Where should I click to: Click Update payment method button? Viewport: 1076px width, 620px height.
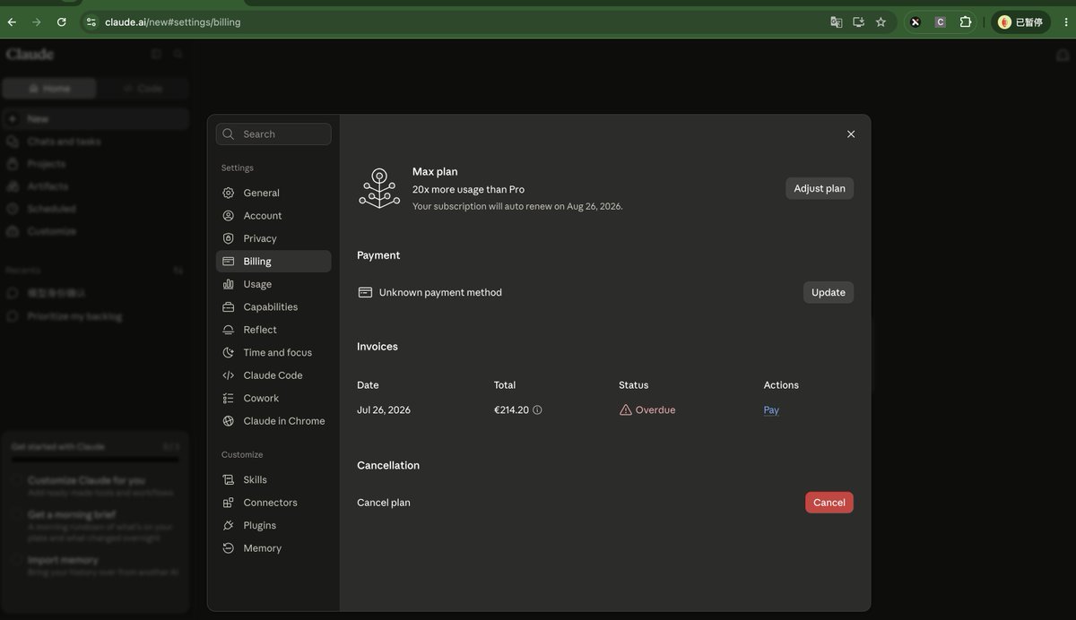[x=829, y=292]
